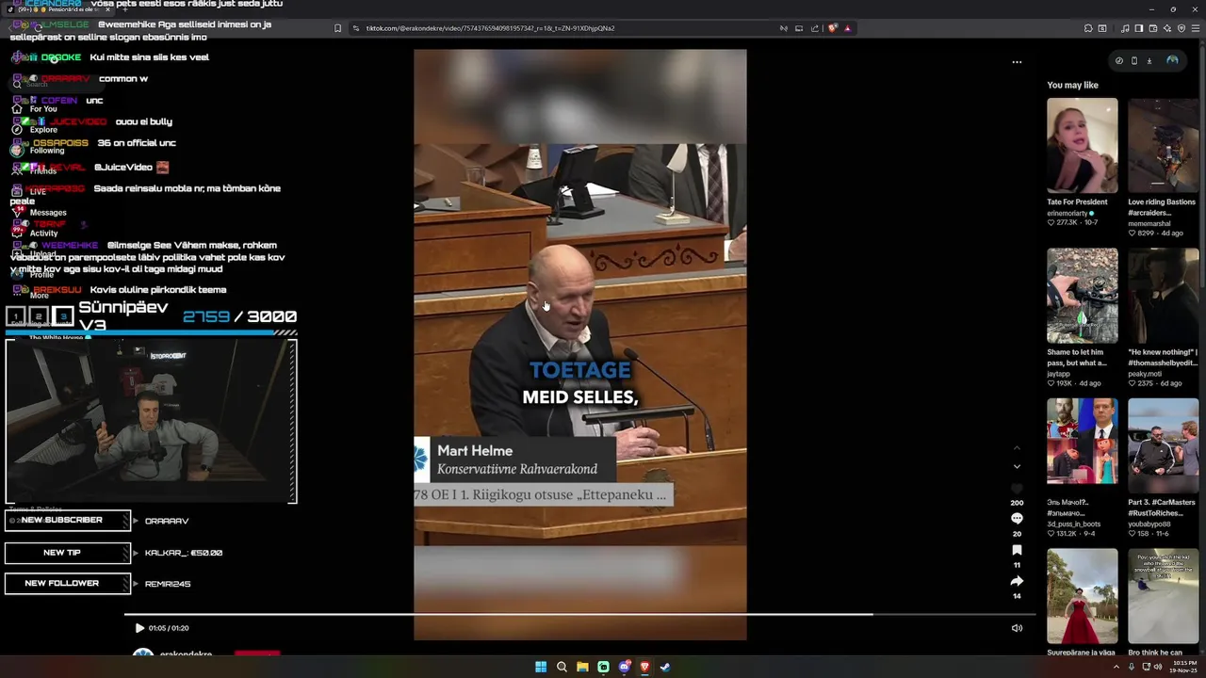Viewport: 1206px width, 678px height.
Task: Go to the previous video up arrow
Action: [1017, 448]
